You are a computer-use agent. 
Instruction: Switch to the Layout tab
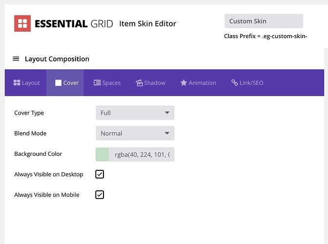pyautogui.click(x=25, y=82)
